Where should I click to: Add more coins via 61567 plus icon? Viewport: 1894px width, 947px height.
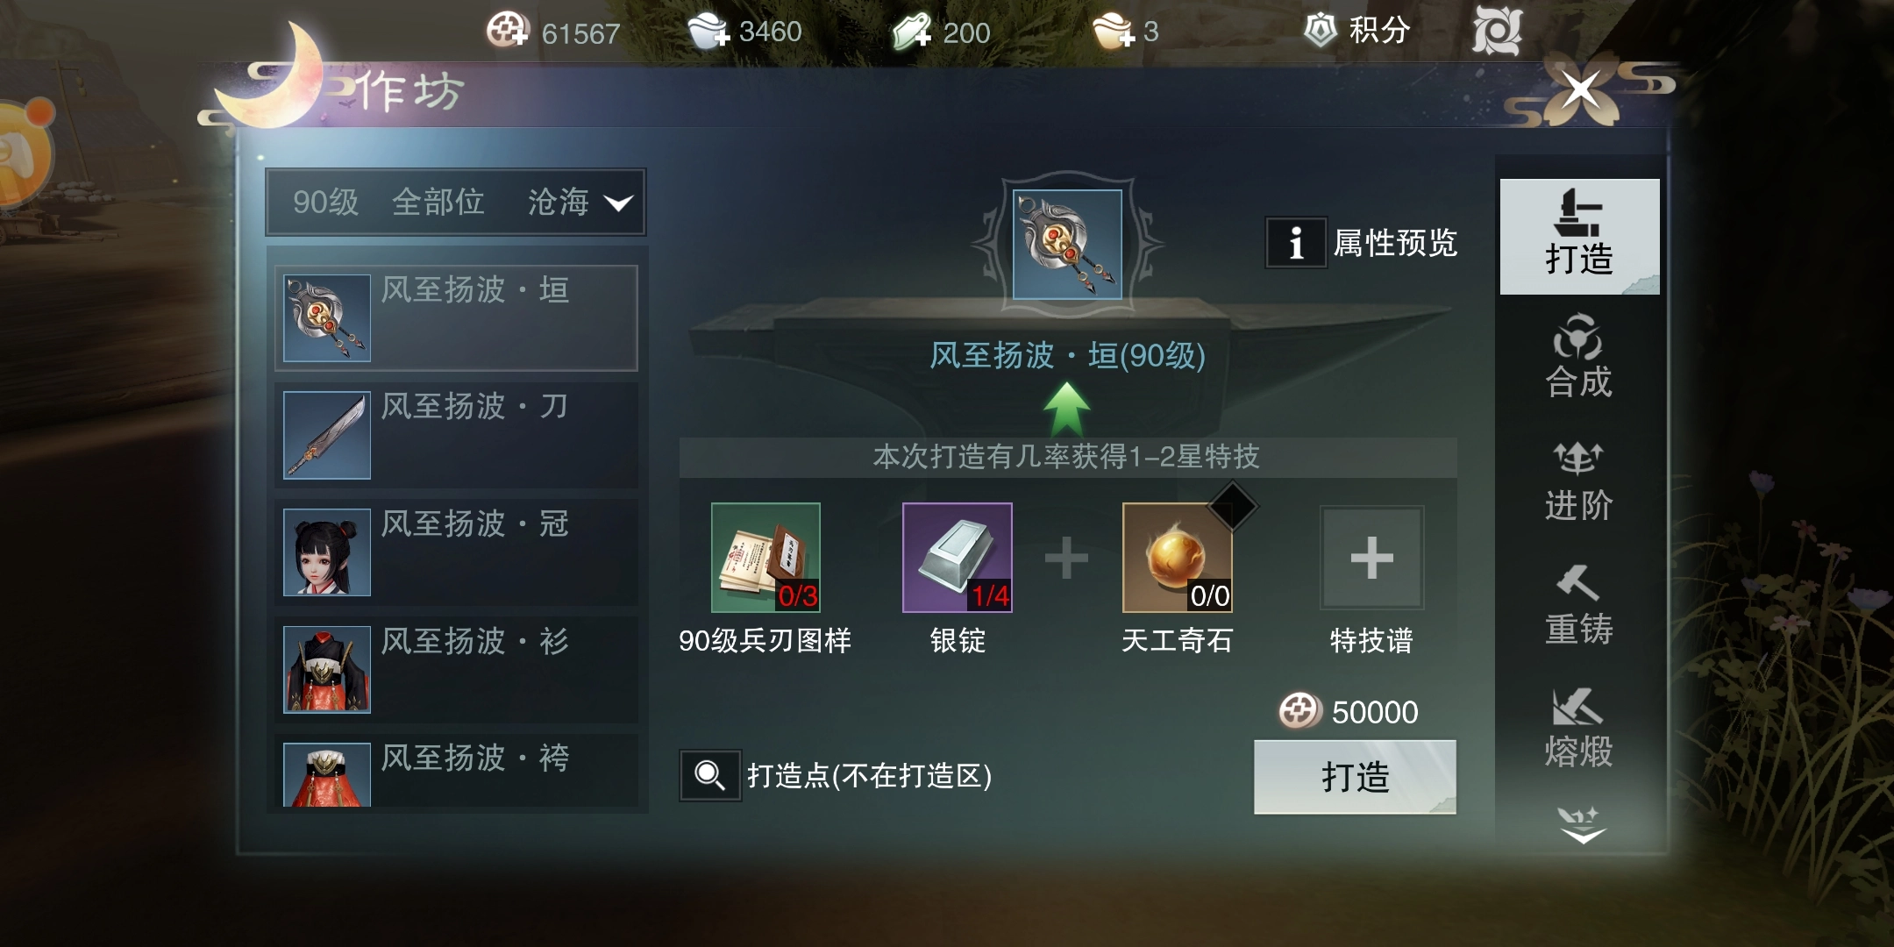pos(508,30)
